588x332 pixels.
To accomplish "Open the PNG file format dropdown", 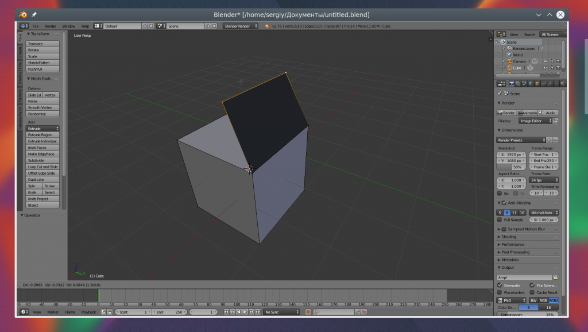I will tap(512, 300).
